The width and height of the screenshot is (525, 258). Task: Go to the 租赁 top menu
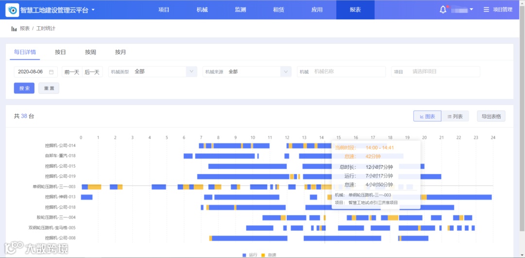pos(279,10)
